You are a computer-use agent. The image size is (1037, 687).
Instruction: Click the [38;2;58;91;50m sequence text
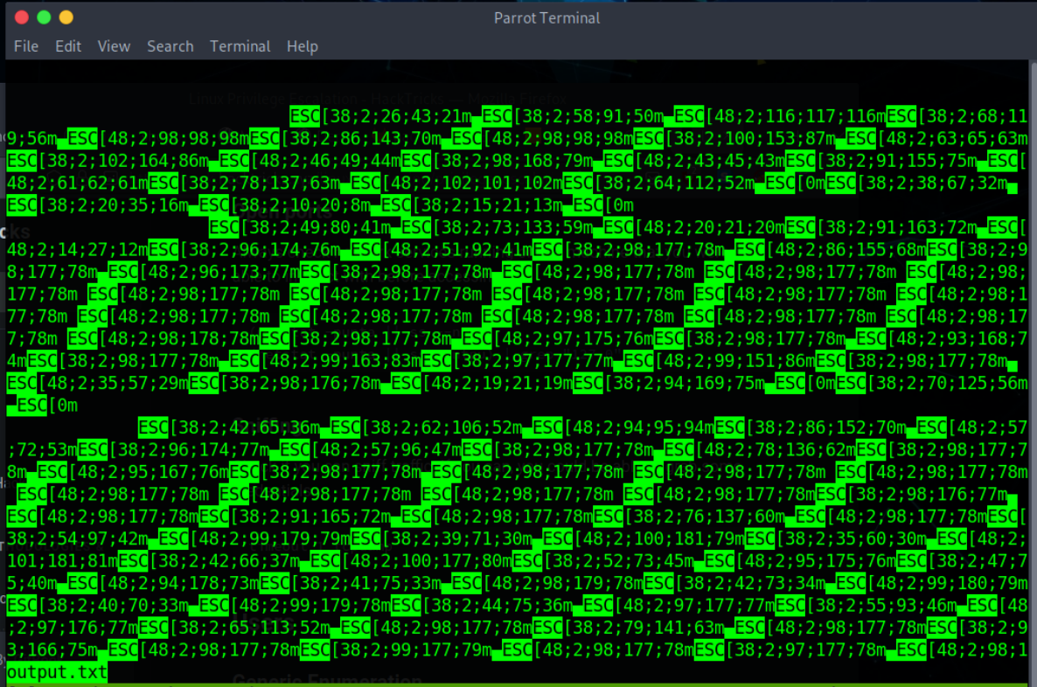[x=590, y=115]
